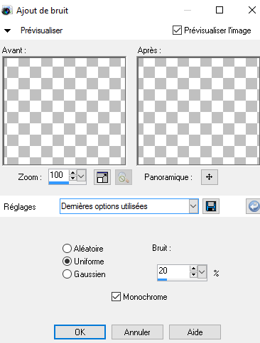Maximize the Ajout de bruit window
This screenshot has height=343, width=260.
tap(220, 10)
